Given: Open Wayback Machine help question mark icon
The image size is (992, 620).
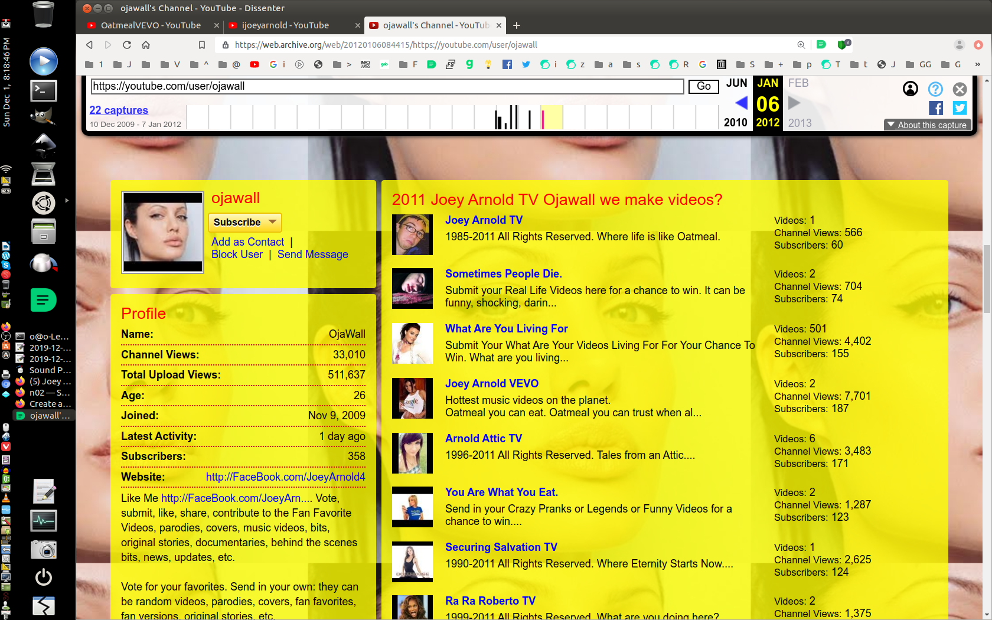Looking at the screenshot, I should [935, 89].
